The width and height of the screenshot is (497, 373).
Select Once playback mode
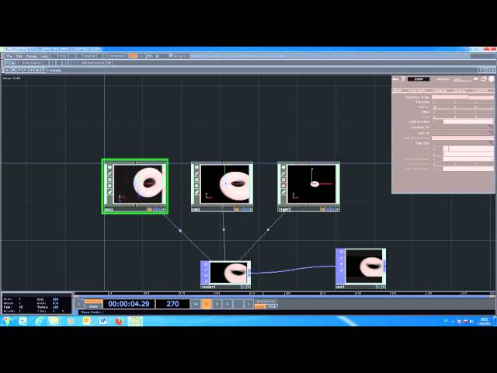(272, 306)
